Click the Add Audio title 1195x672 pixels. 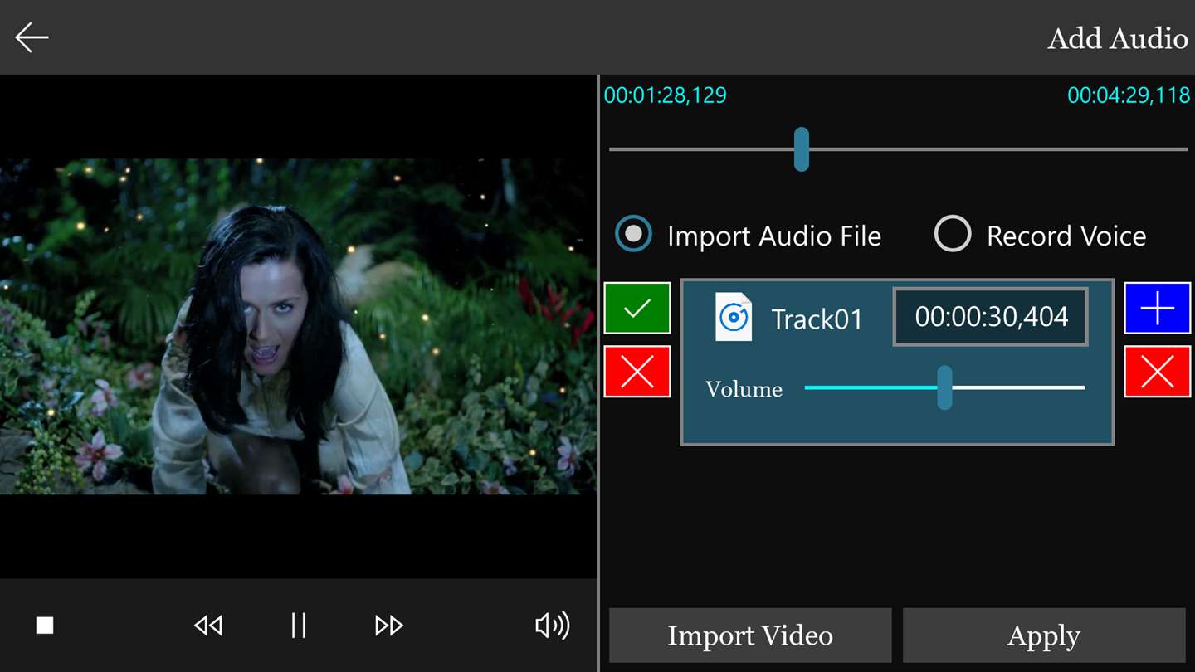pyautogui.click(x=1118, y=38)
